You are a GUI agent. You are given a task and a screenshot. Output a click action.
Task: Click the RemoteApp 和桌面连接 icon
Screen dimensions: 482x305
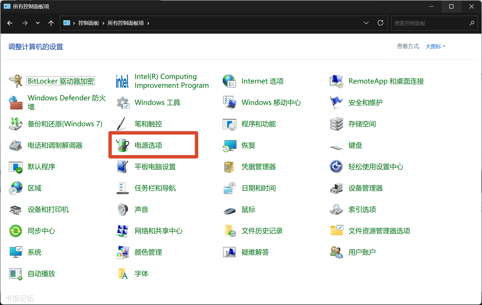pyautogui.click(x=337, y=81)
